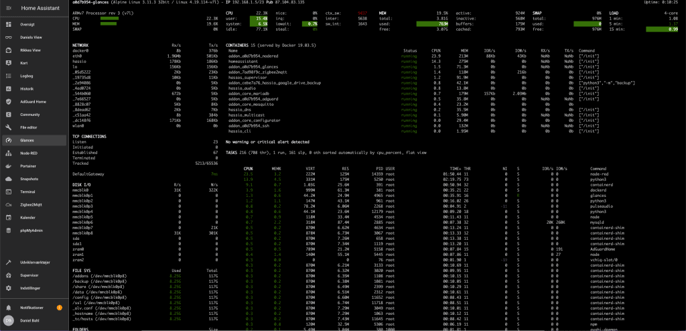This screenshot has width=686, height=331.
Task: Open AdGuard Home shield icon
Action: coord(8,102)
